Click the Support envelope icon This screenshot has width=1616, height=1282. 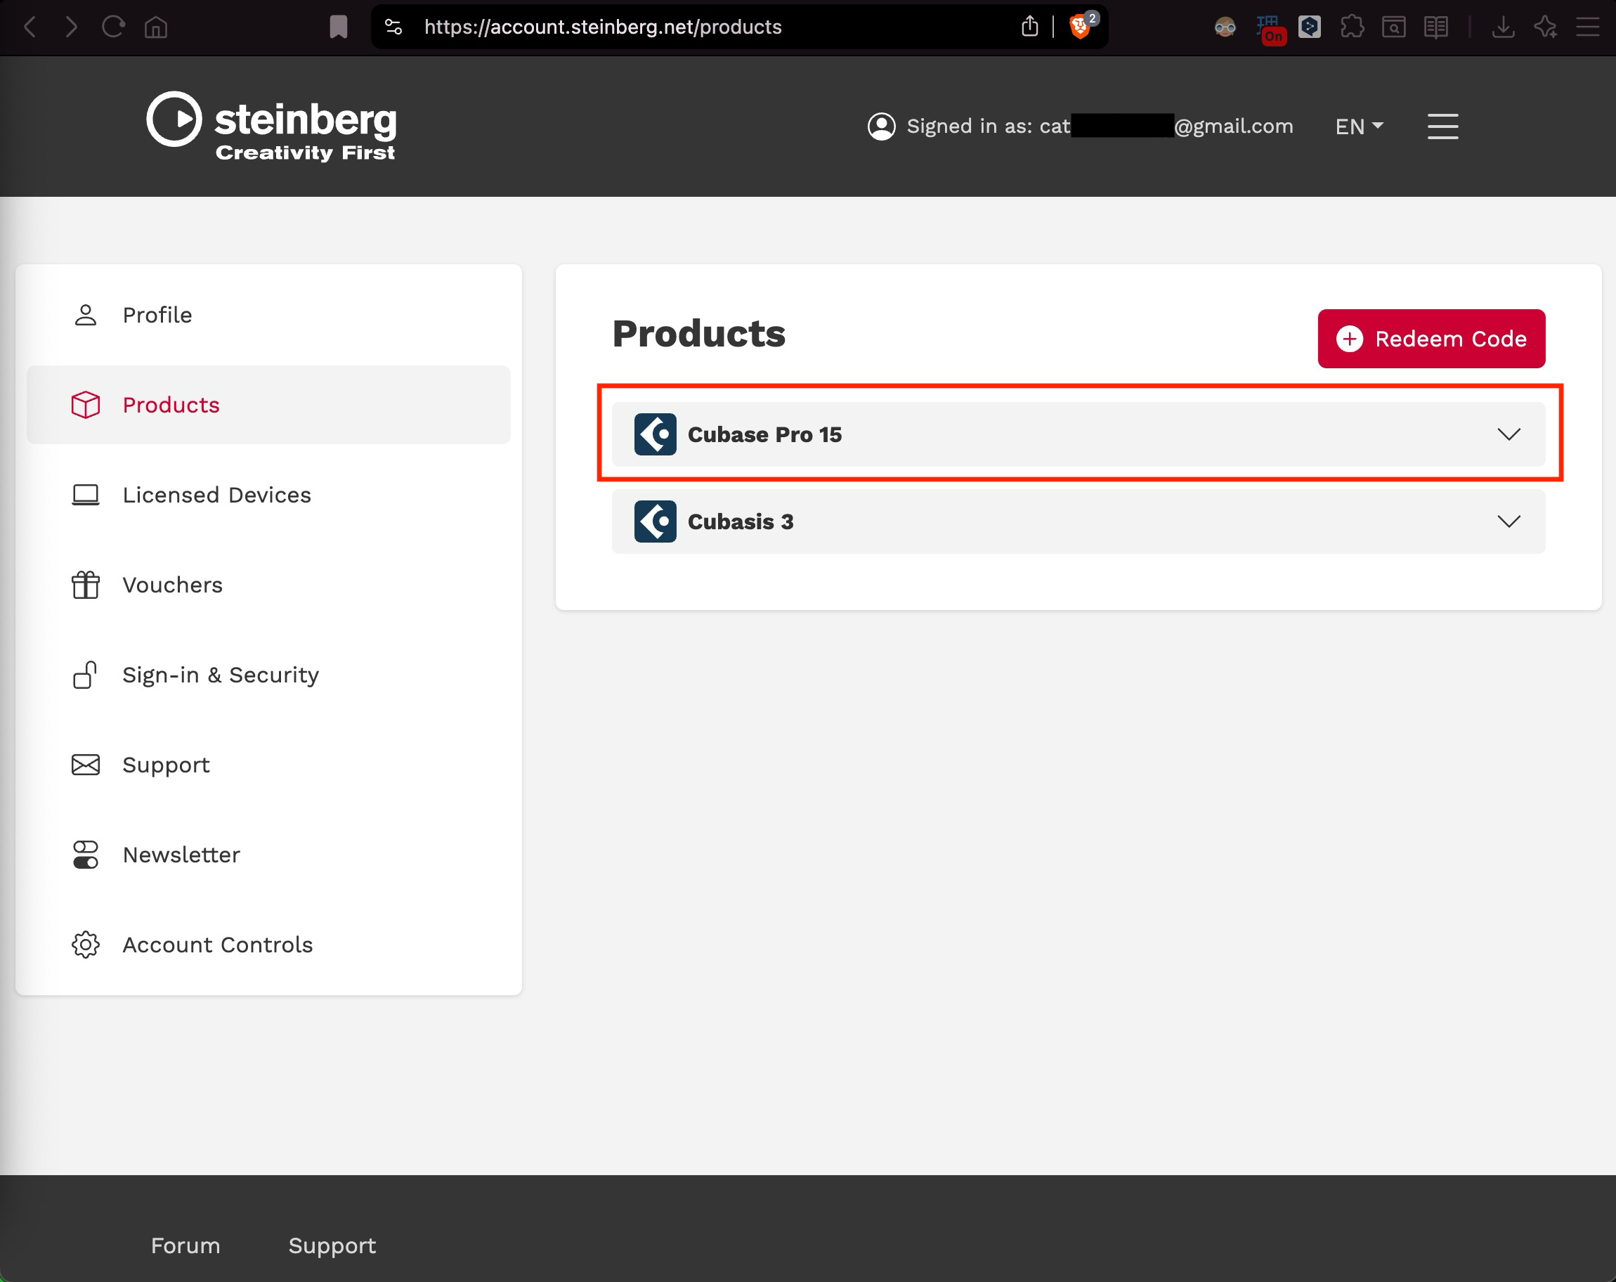(86, 765)
